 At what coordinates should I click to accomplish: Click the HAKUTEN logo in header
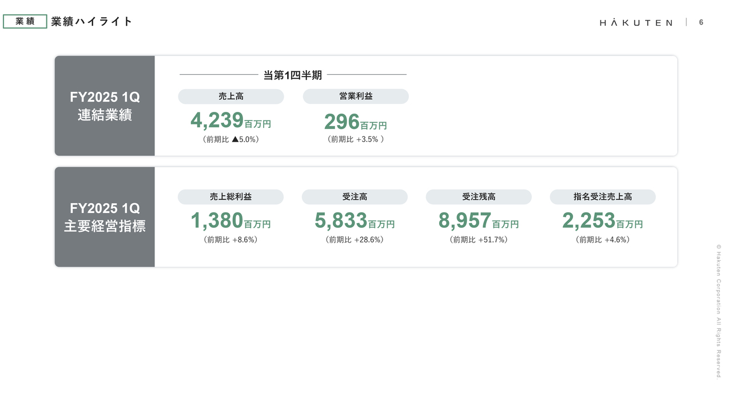tap(636, 22)
